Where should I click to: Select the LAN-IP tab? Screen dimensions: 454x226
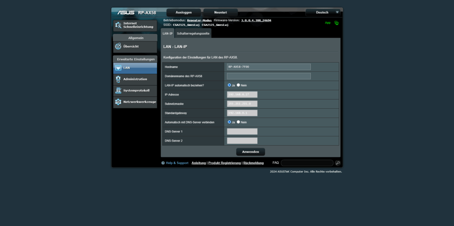168,33
